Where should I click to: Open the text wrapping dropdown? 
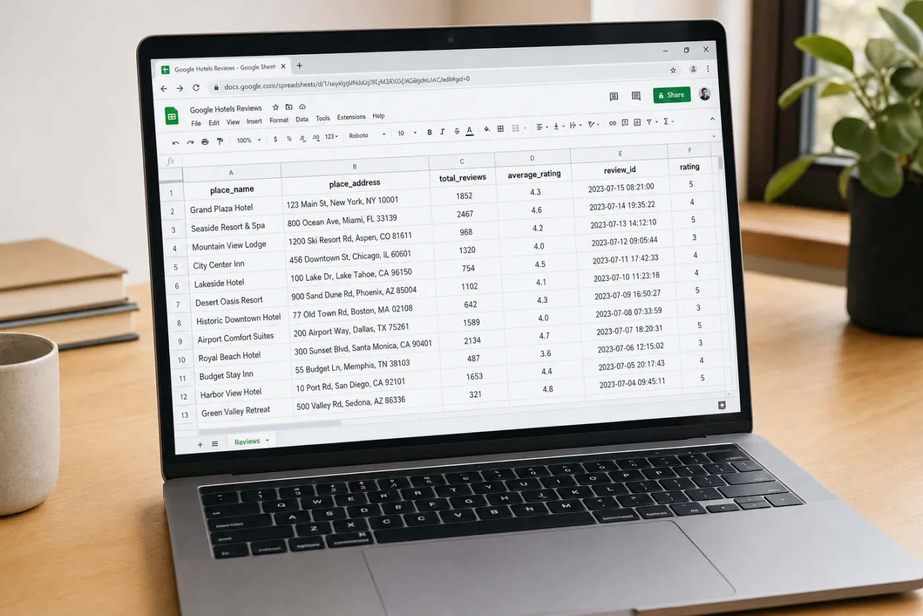(574, 125)
